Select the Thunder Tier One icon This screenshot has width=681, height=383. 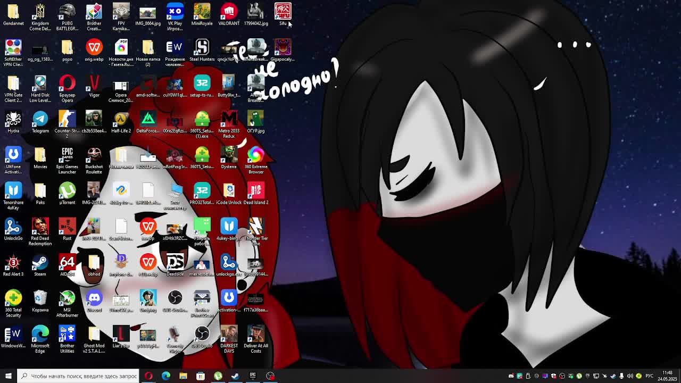coord(256,232)
